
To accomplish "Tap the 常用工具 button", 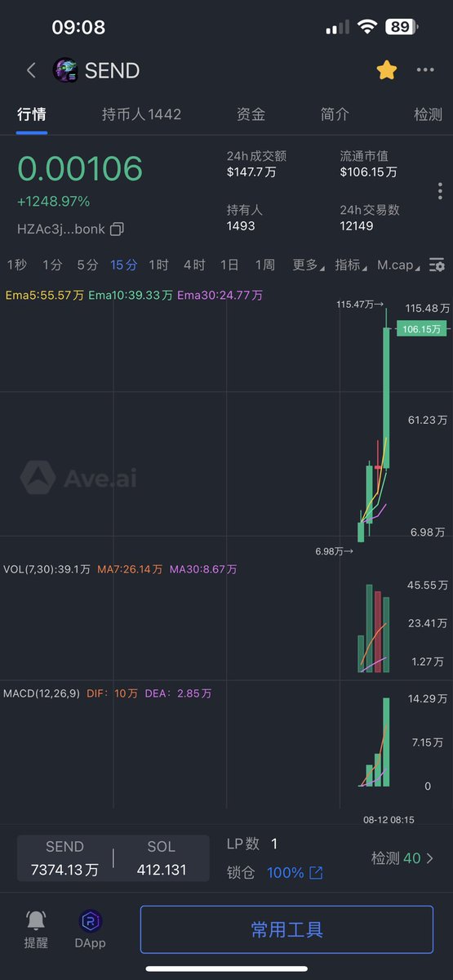I will 286,929.
